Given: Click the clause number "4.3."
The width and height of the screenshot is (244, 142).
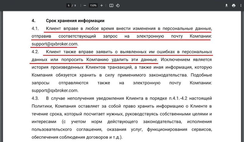Looking at the screenshot, I should click(x=35, y=99).
